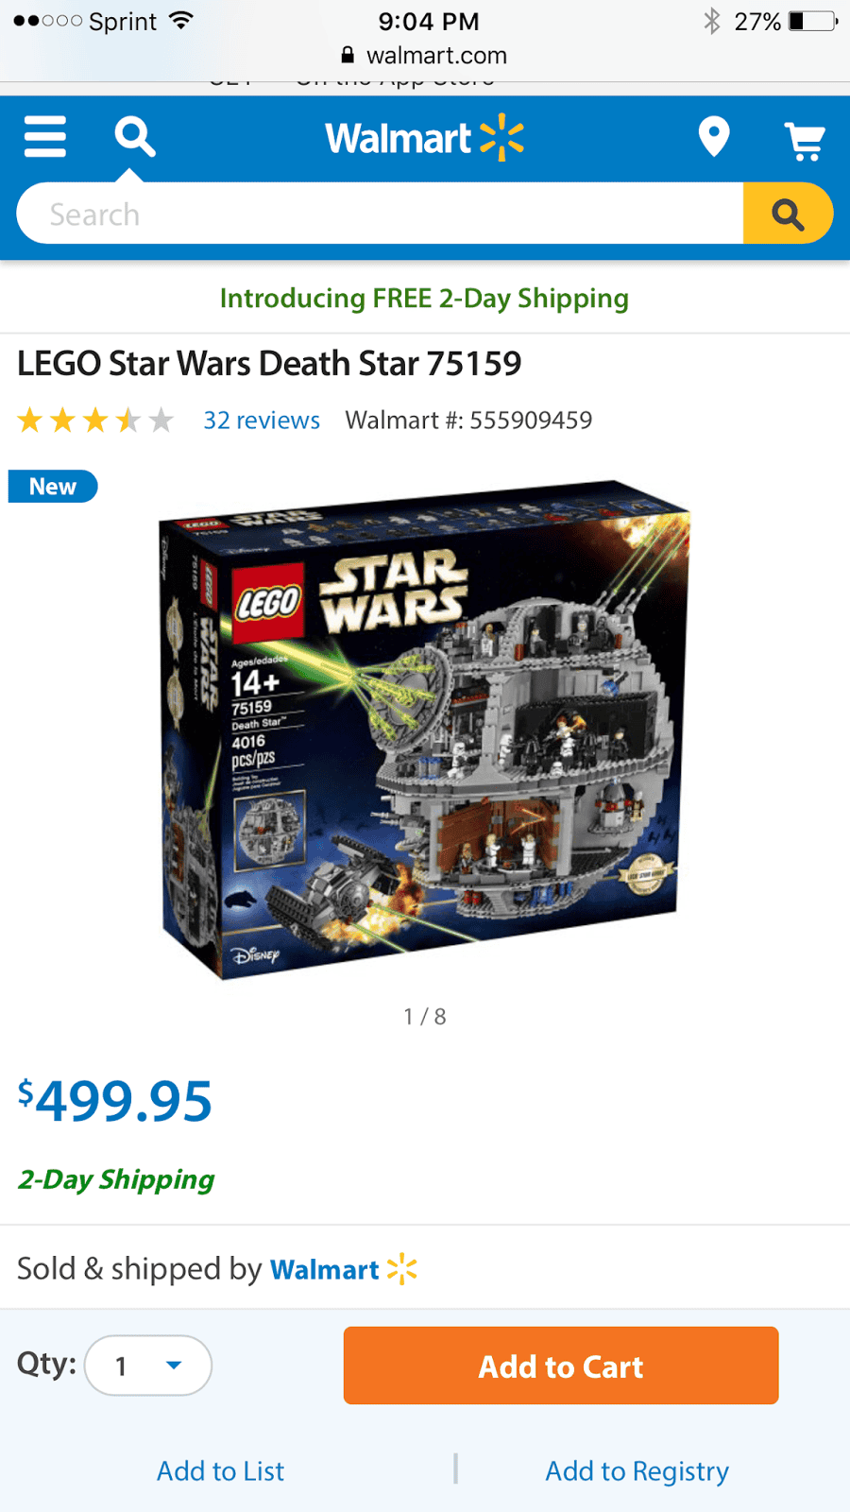
Task: Select Add to Registry
Action: click(637, 1471)
